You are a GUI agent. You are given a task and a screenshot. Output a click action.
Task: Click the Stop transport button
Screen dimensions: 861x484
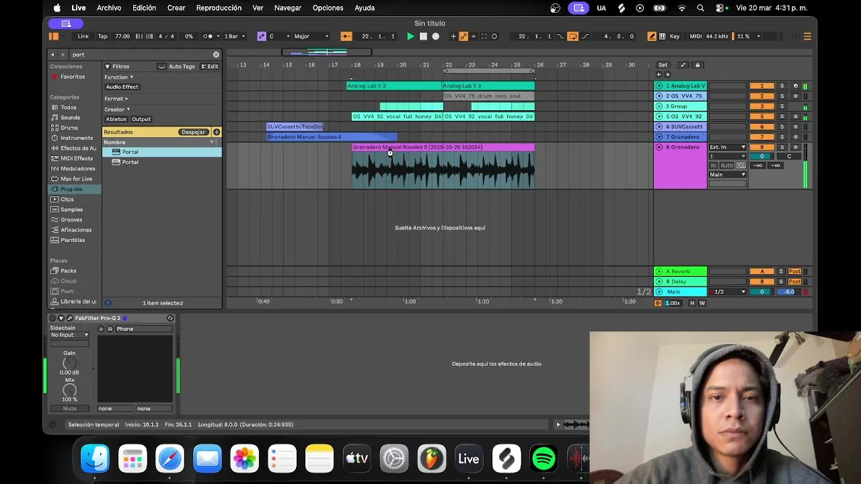[423, 36]
